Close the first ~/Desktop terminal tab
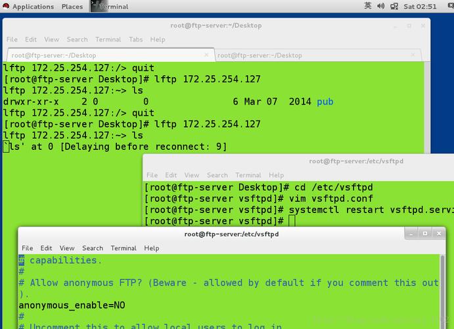The width and height of the screenshot is (454, 329). point(206,55)
